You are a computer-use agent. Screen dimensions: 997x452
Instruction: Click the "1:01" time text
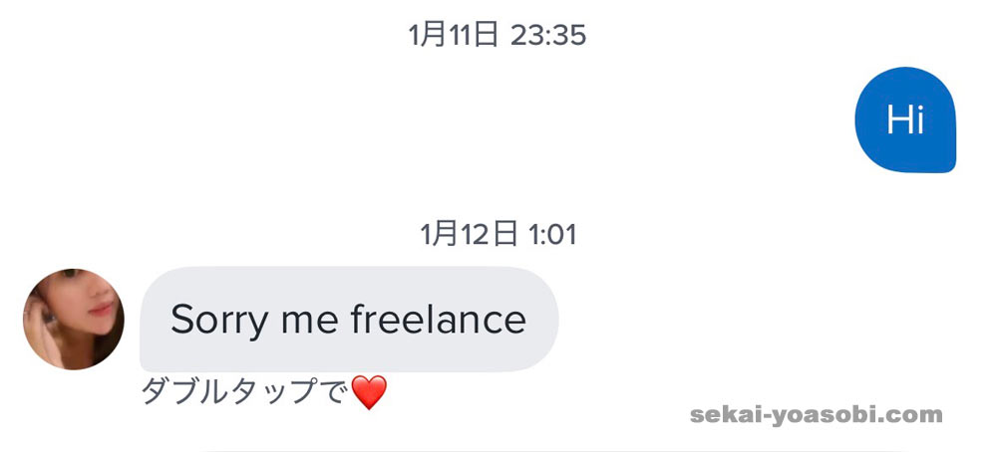[x=550, y=235]
